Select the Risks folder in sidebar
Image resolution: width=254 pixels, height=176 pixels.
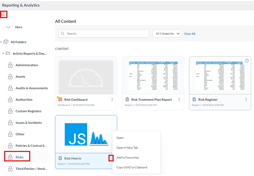19,157
